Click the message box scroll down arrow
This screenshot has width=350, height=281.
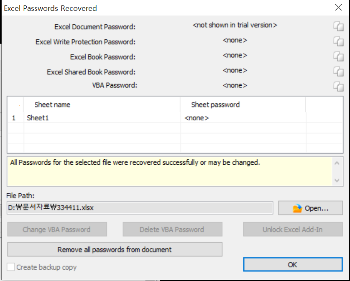tap(337, 180)
